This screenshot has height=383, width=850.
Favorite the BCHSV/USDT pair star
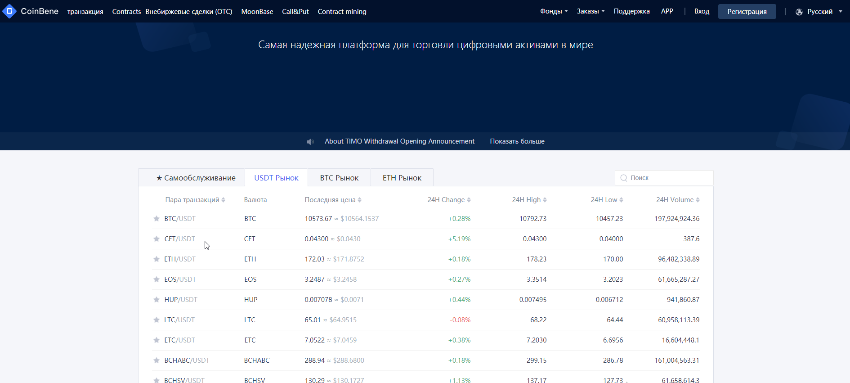pyautogui.click(x=157, y=380)
